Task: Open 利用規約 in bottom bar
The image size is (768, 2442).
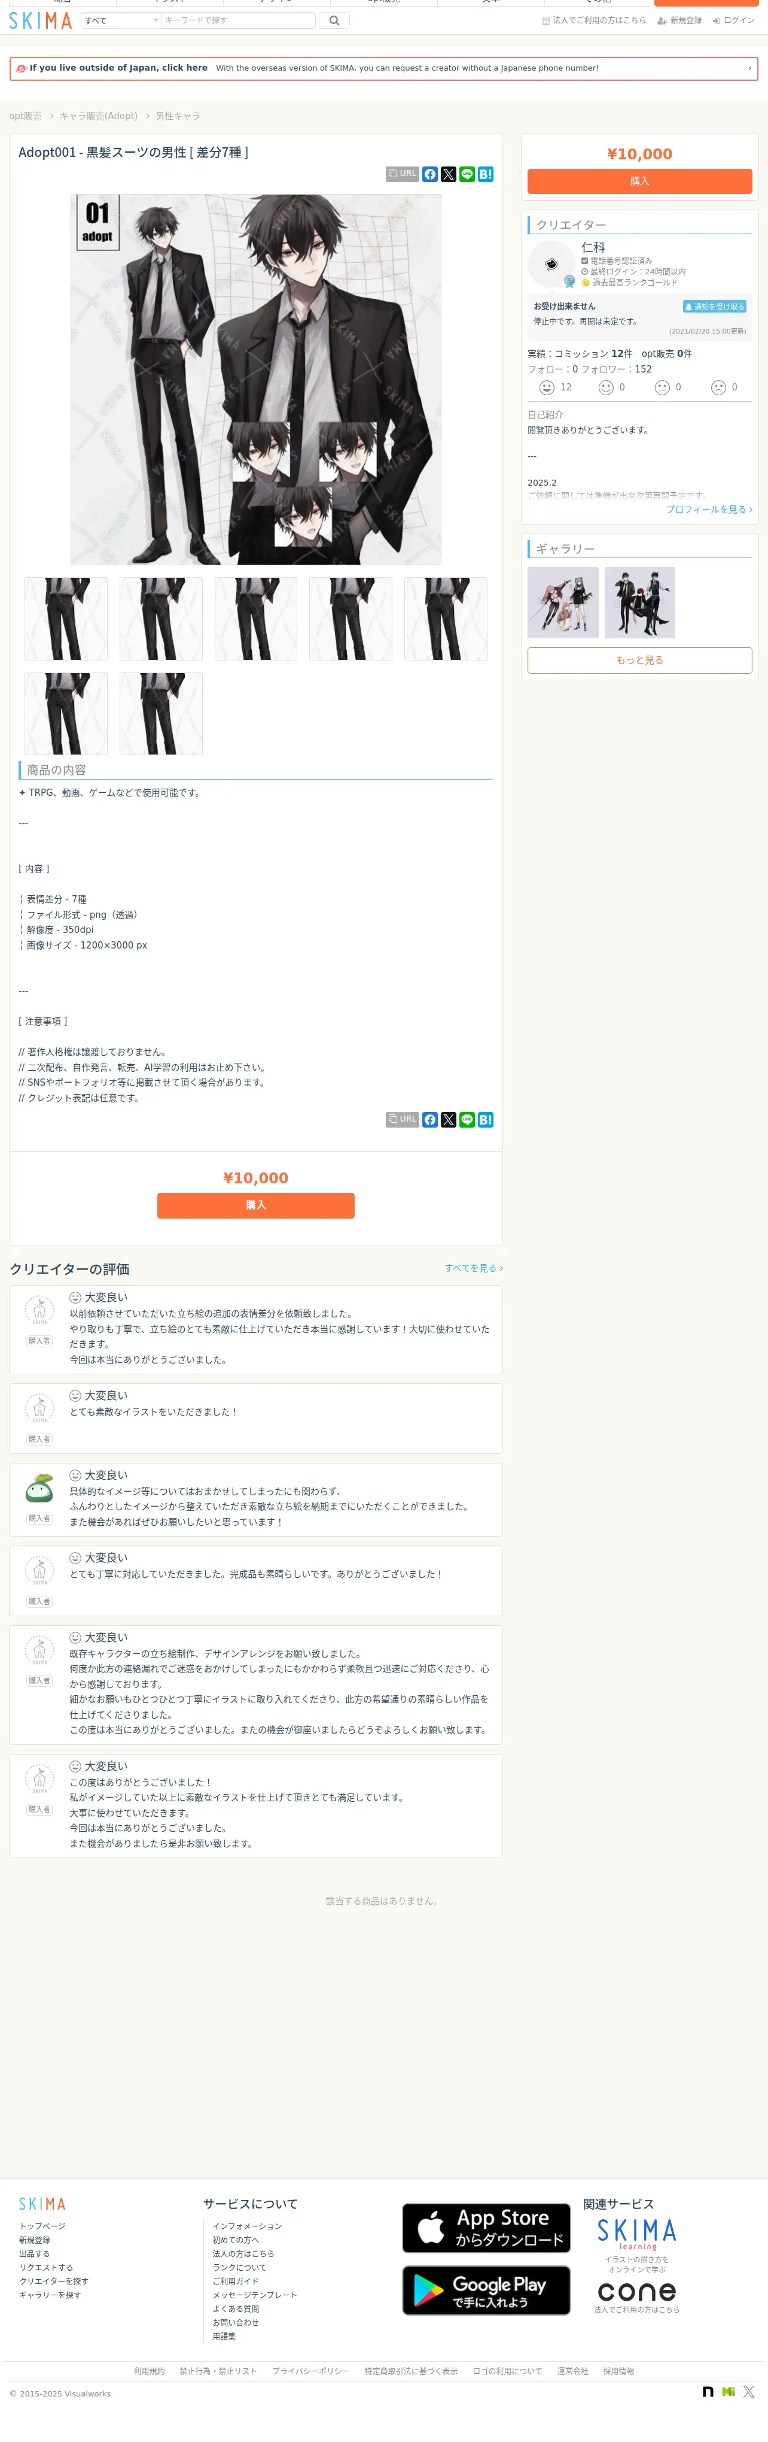Action: pos(150,2371)
